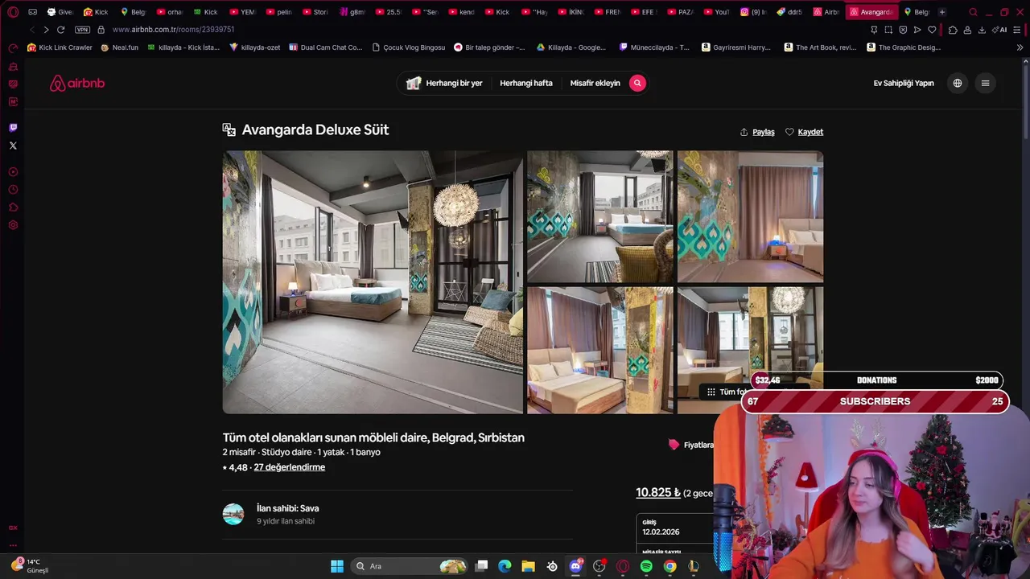Reload the page
The image size is (1030, 579).
(60, 30)
